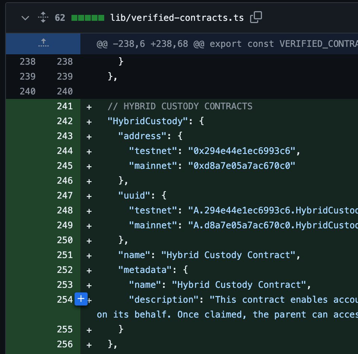
Task: Expand hidden lines above the hunk with the up-arrow
Action: [43, 44]
